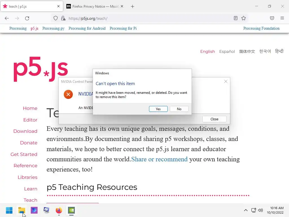The image size is (289, 217).
Task: Open Reference in sidebar menu
Action: [x=25, y=166]
